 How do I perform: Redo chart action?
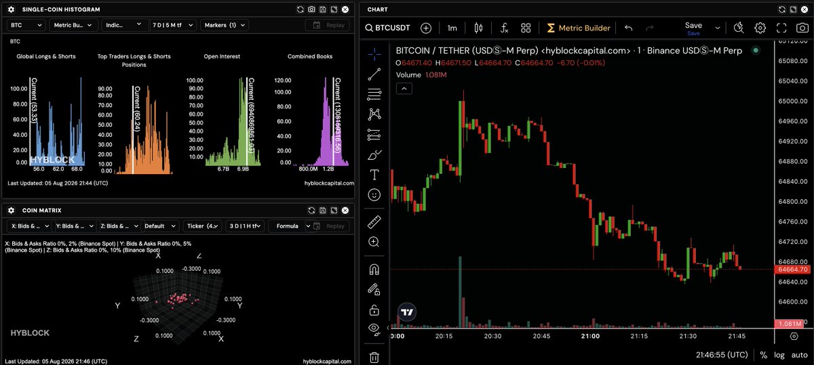coord(650,28)
